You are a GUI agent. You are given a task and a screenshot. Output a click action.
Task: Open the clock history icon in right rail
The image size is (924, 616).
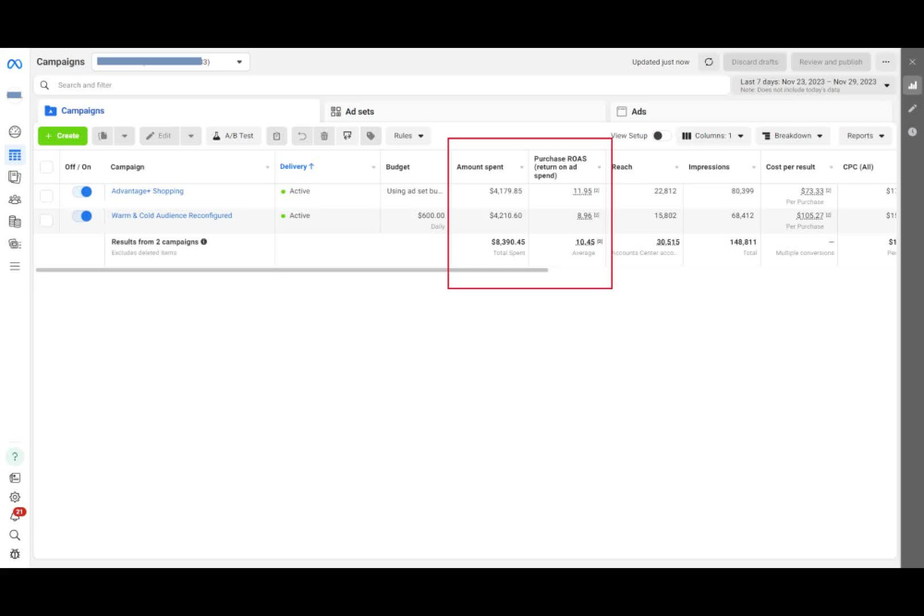[x=912, y=132]
